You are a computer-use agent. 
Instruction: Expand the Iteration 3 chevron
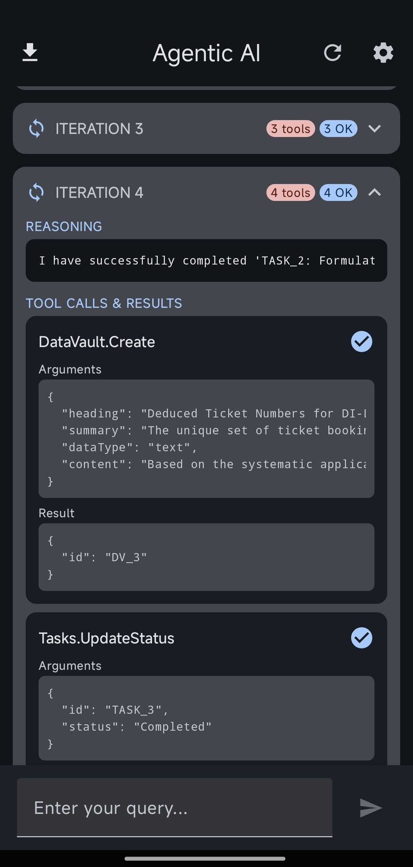(x=375, y=129)
